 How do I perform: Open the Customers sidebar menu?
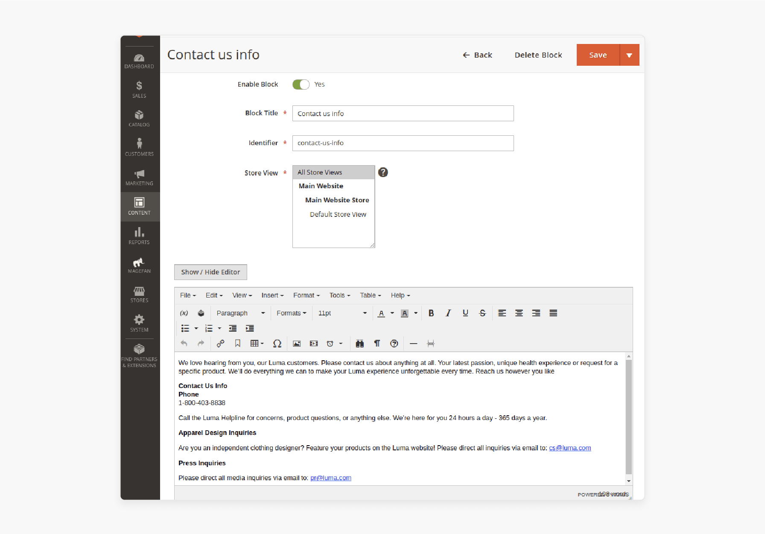[x=140, y=148]
